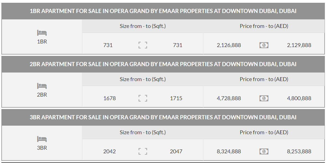326x163 pixels.
Task: Click the 2BR Apartment for Sale header
Action: point(163,64)
